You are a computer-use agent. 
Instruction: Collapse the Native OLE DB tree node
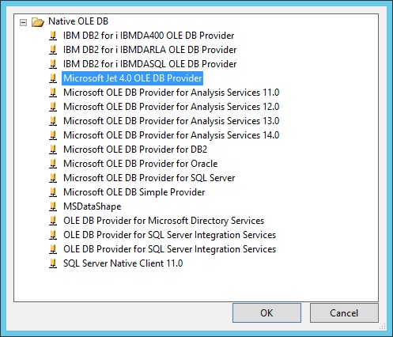23,22
